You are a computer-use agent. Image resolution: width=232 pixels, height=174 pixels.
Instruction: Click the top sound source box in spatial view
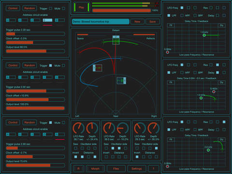click(116, 40)
